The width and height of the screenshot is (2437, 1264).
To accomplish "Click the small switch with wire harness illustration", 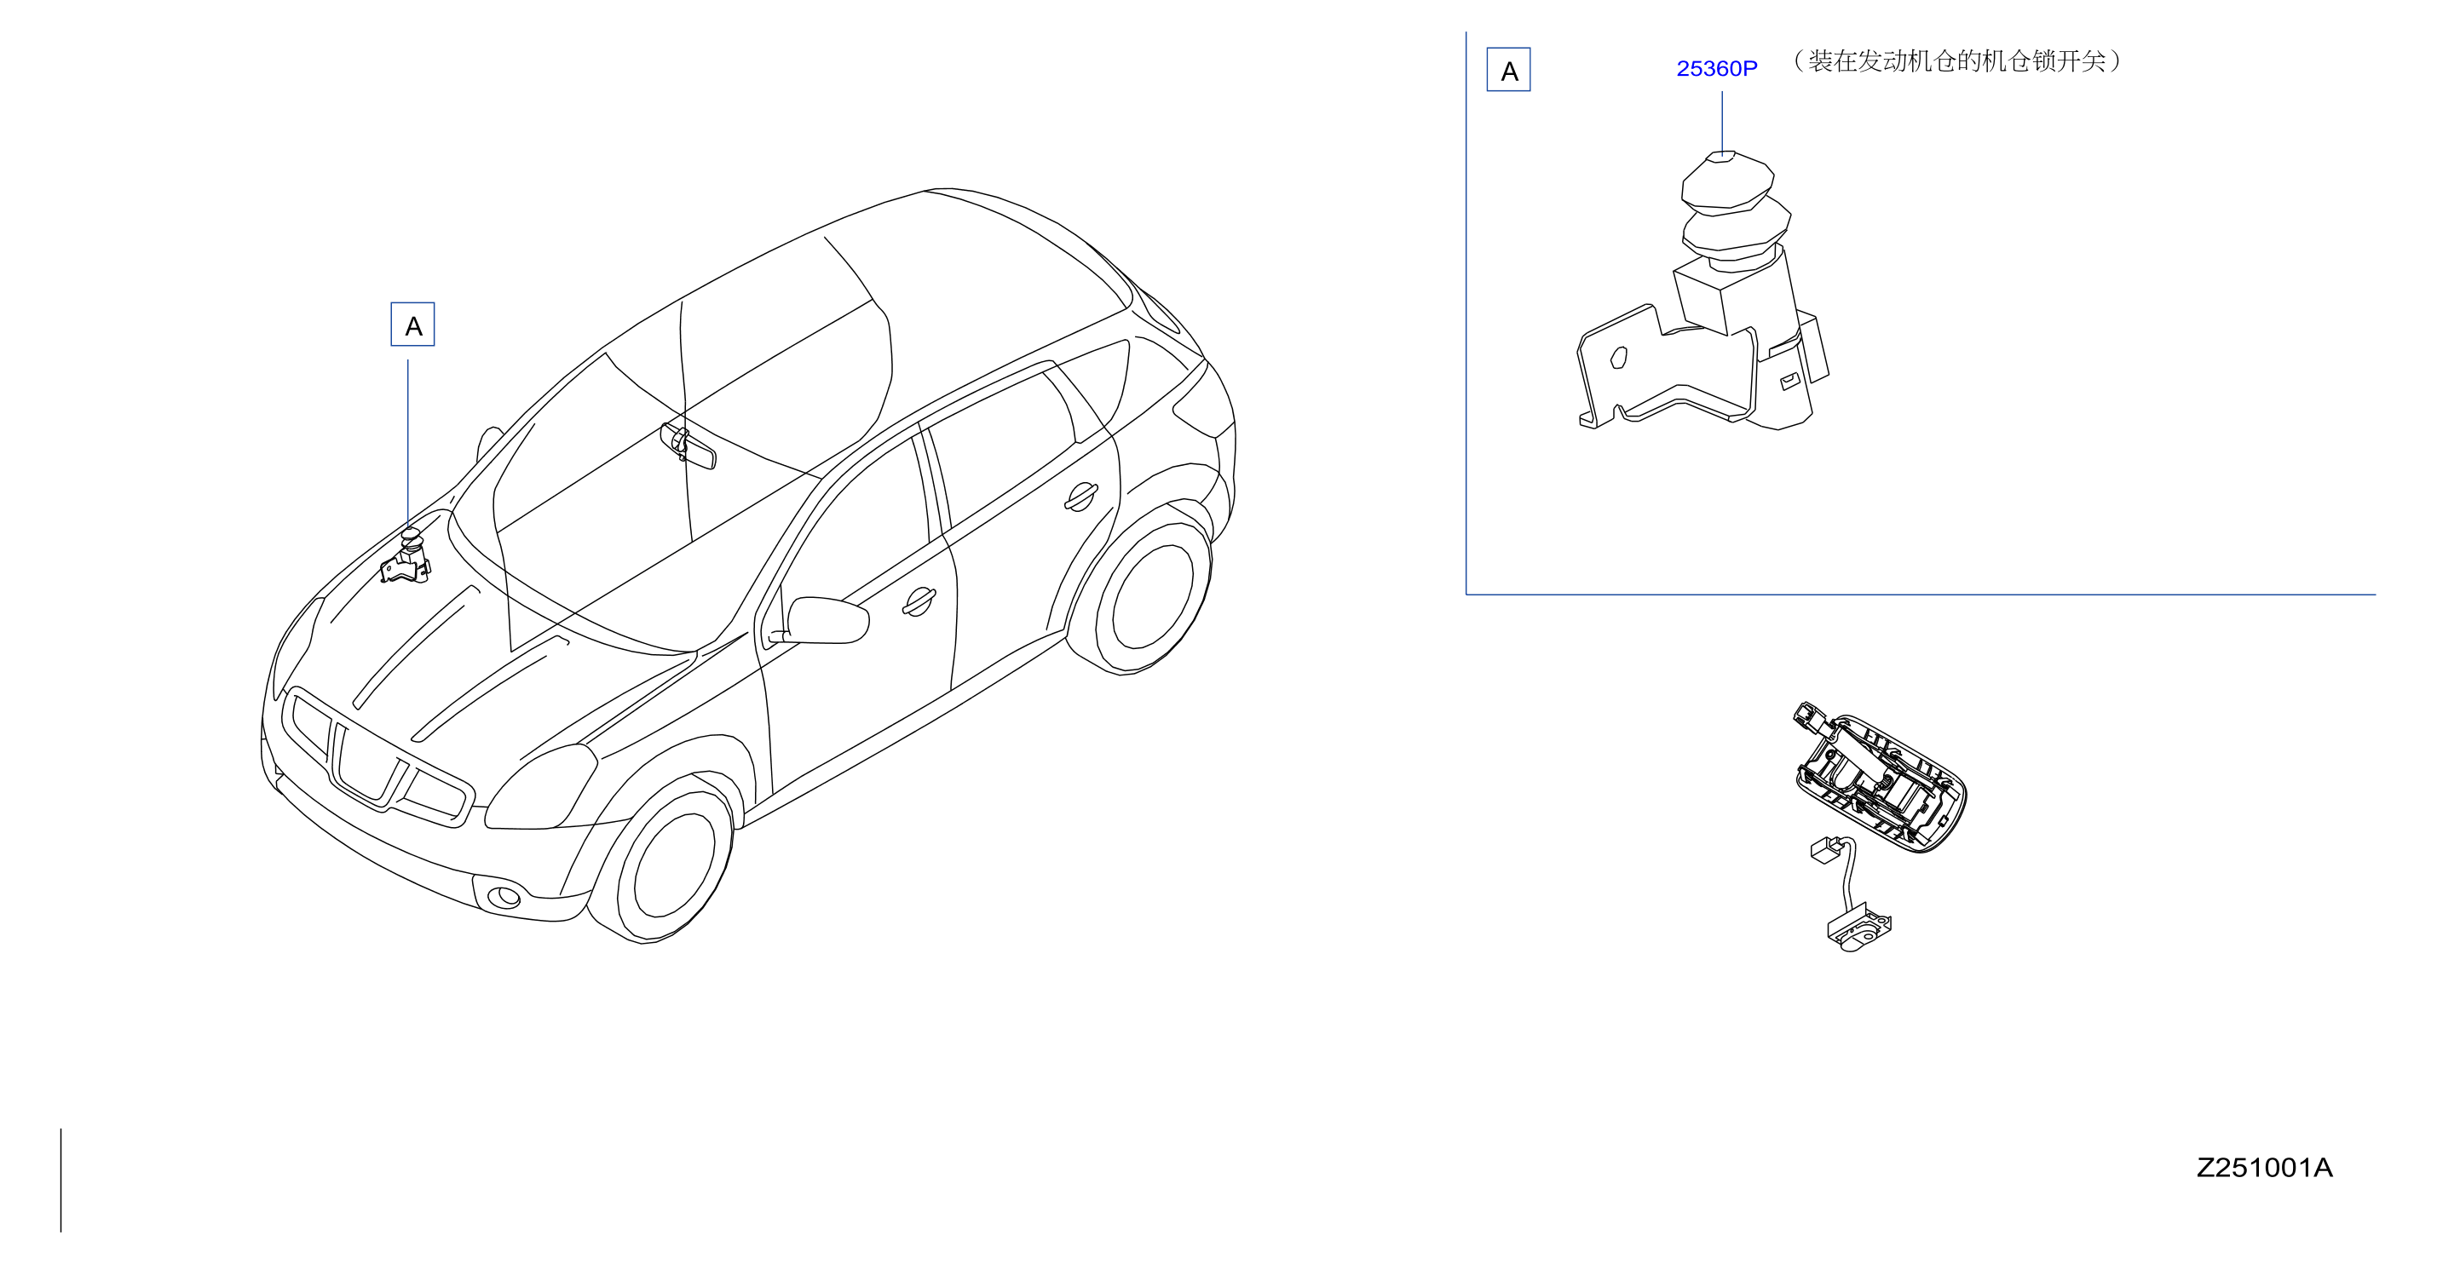I will click(x=1851, y=893).
